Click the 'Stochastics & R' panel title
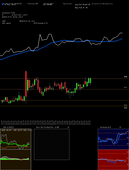The image size is (129, 170). click(106, 127)
